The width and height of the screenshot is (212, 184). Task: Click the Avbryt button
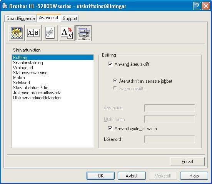(132, 176)
